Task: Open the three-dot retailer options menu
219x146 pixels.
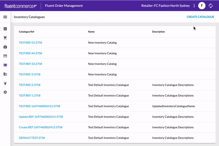Action: [x=194, y=6]
